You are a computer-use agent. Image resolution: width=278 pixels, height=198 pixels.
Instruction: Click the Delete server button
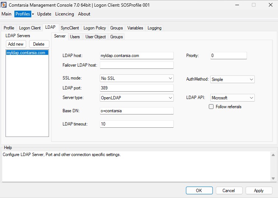(39, 44)
